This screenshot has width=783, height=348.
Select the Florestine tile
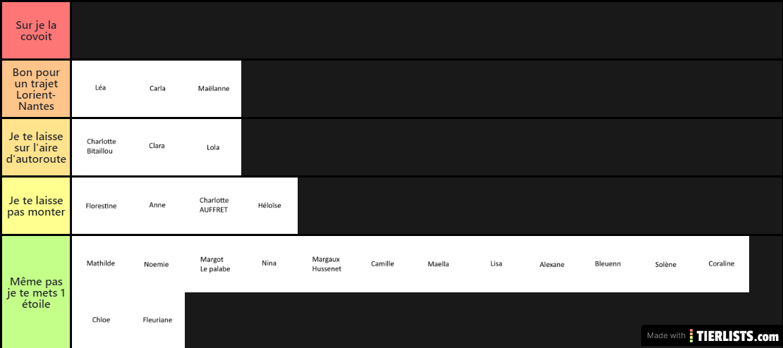[100, 206]
